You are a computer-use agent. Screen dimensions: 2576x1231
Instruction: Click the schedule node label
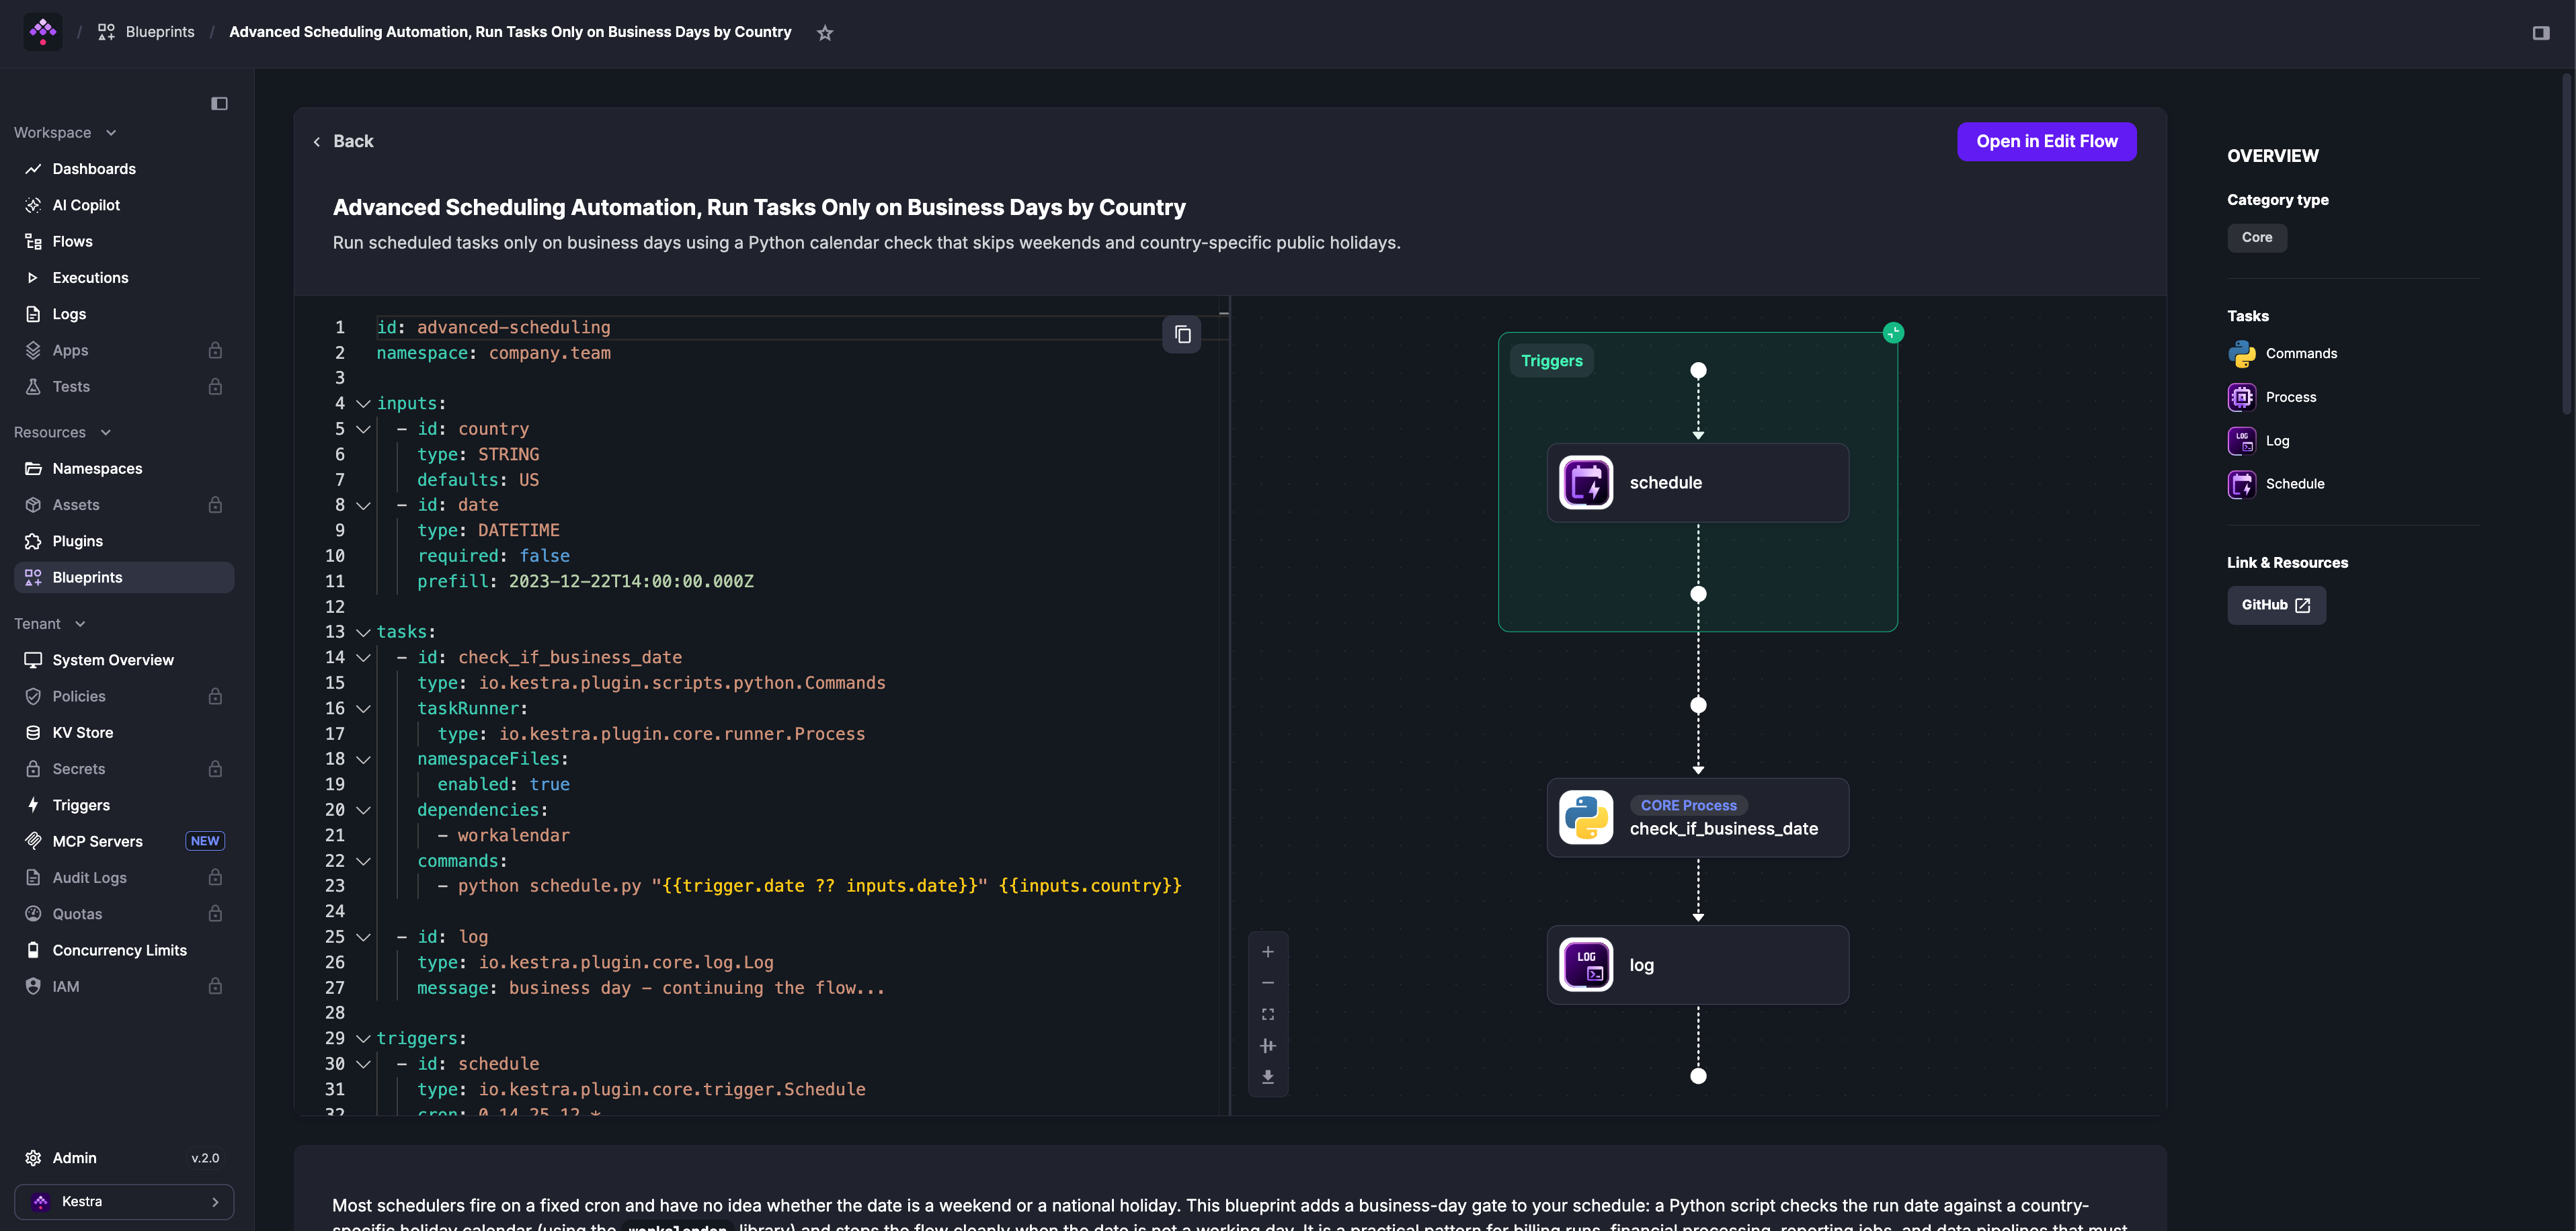[1666, 482]
